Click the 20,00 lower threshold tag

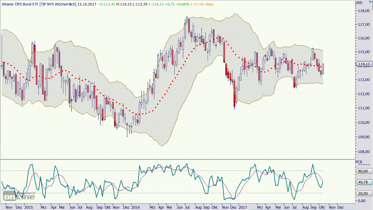pyautogui.click(x=364, y=193)
